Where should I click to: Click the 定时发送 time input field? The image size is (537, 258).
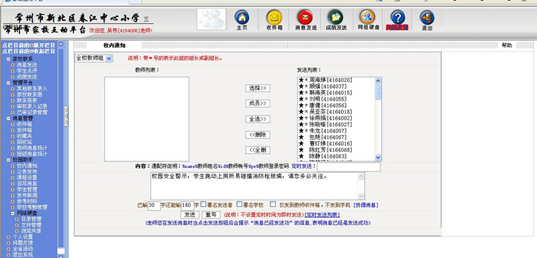pyautogui.click(x=348, y=167)
